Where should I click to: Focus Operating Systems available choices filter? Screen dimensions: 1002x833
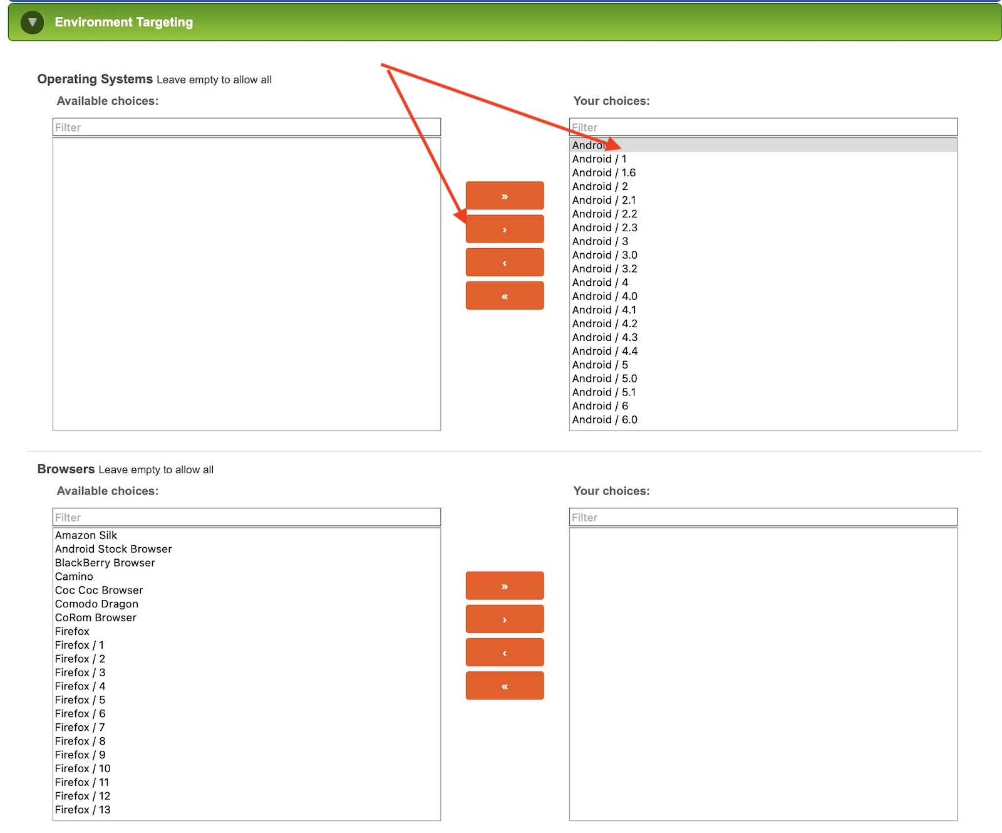(246, 127)
